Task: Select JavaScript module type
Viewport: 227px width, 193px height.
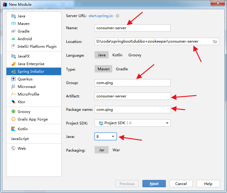Action: pos(34,139)
